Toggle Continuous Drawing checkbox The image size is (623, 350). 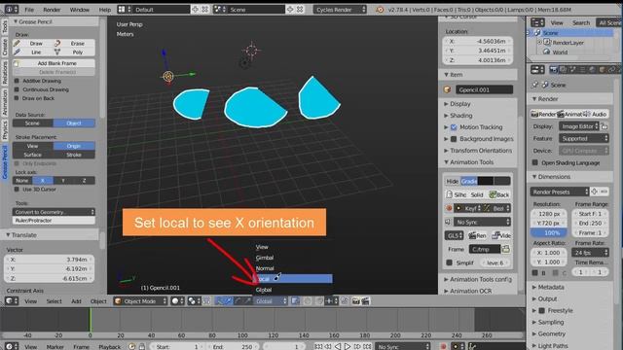pos(17,89)
